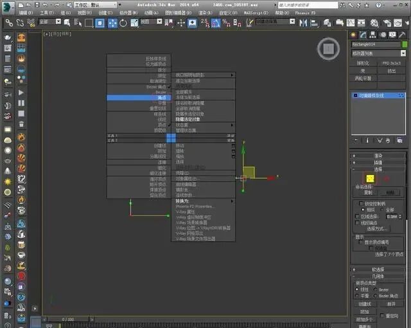Open the 修改器列表 modifier list dropdown
Screen dimensions: 411x328
378,53
